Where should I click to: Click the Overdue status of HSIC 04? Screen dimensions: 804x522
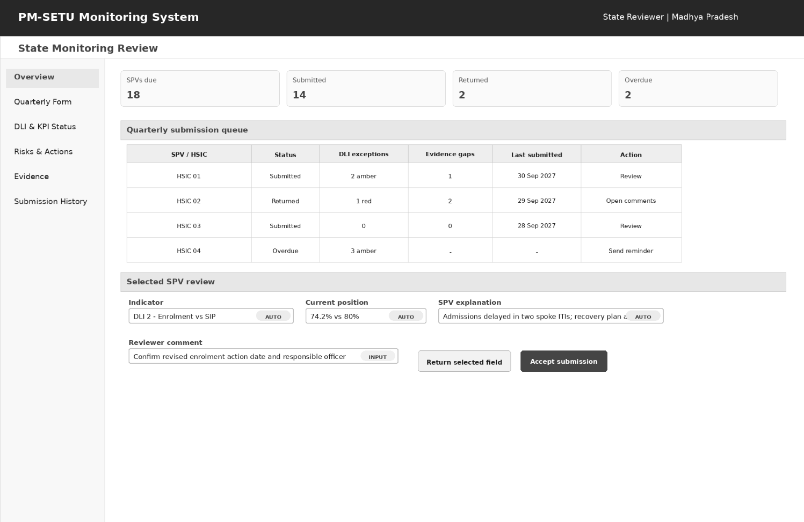click(285, 251)
